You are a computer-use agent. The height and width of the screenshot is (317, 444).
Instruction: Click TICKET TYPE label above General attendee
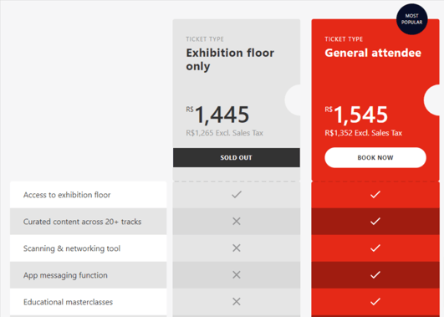click(x=344, y=39)
